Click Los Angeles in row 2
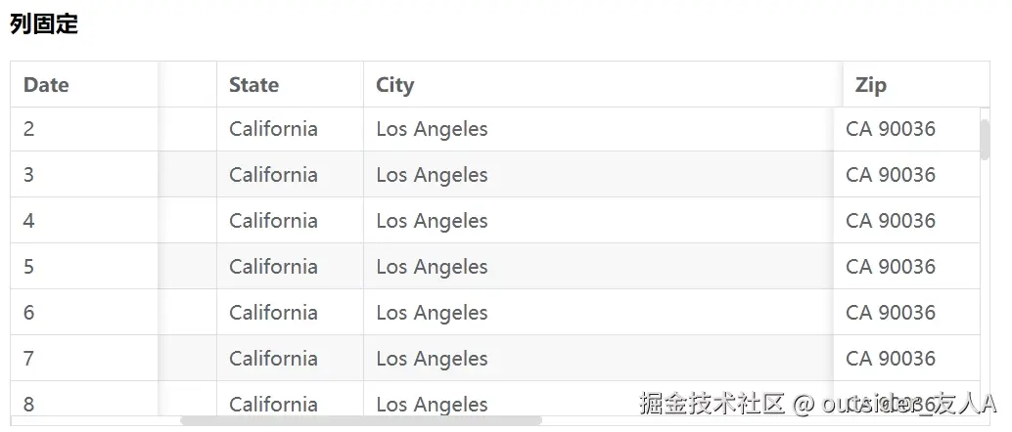Image resolution: width=1012 pixels, height=432 pixels. pos(432,129)
